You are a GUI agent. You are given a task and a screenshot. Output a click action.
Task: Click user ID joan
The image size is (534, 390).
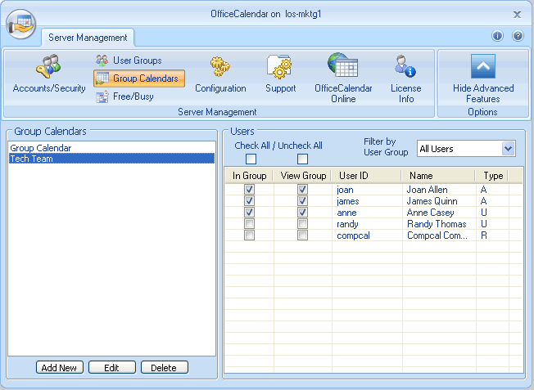pyautogui.click(x=345, y=190)
